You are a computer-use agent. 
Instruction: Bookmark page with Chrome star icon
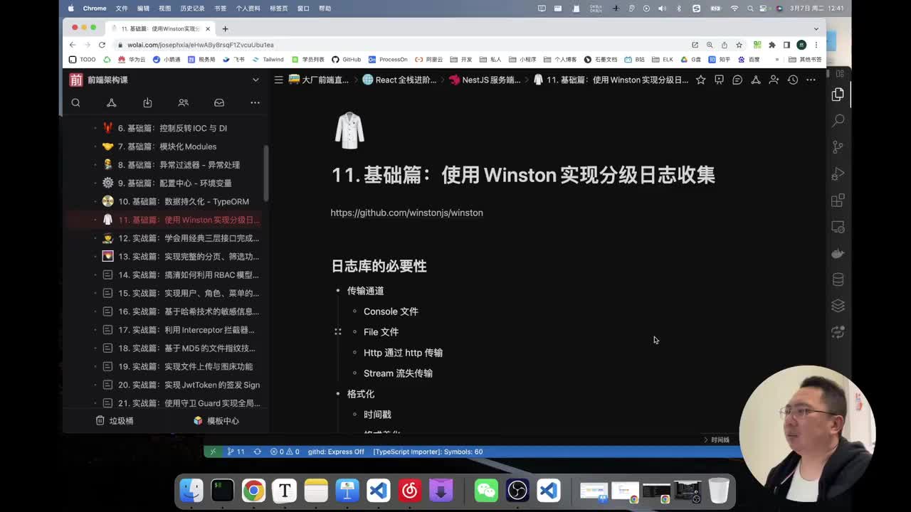[739, 45]
